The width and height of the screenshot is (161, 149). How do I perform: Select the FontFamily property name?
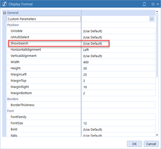tap(19, 117)
